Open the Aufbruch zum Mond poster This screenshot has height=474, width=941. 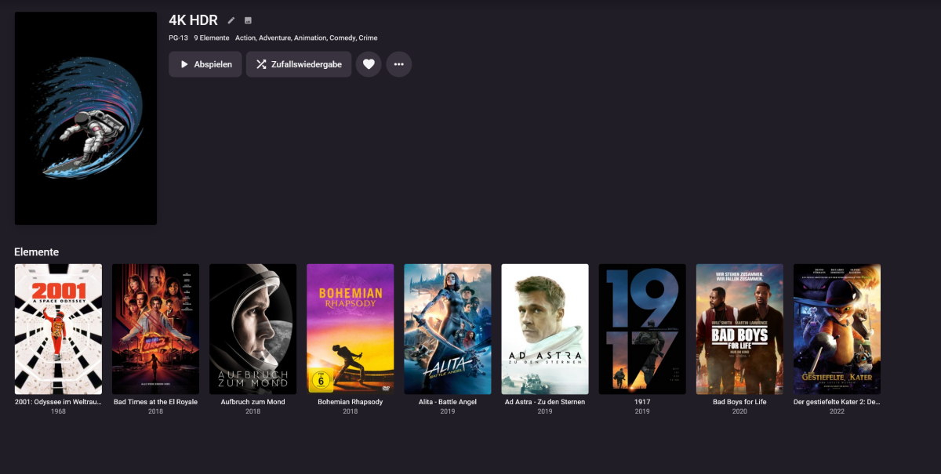(253, 329)
